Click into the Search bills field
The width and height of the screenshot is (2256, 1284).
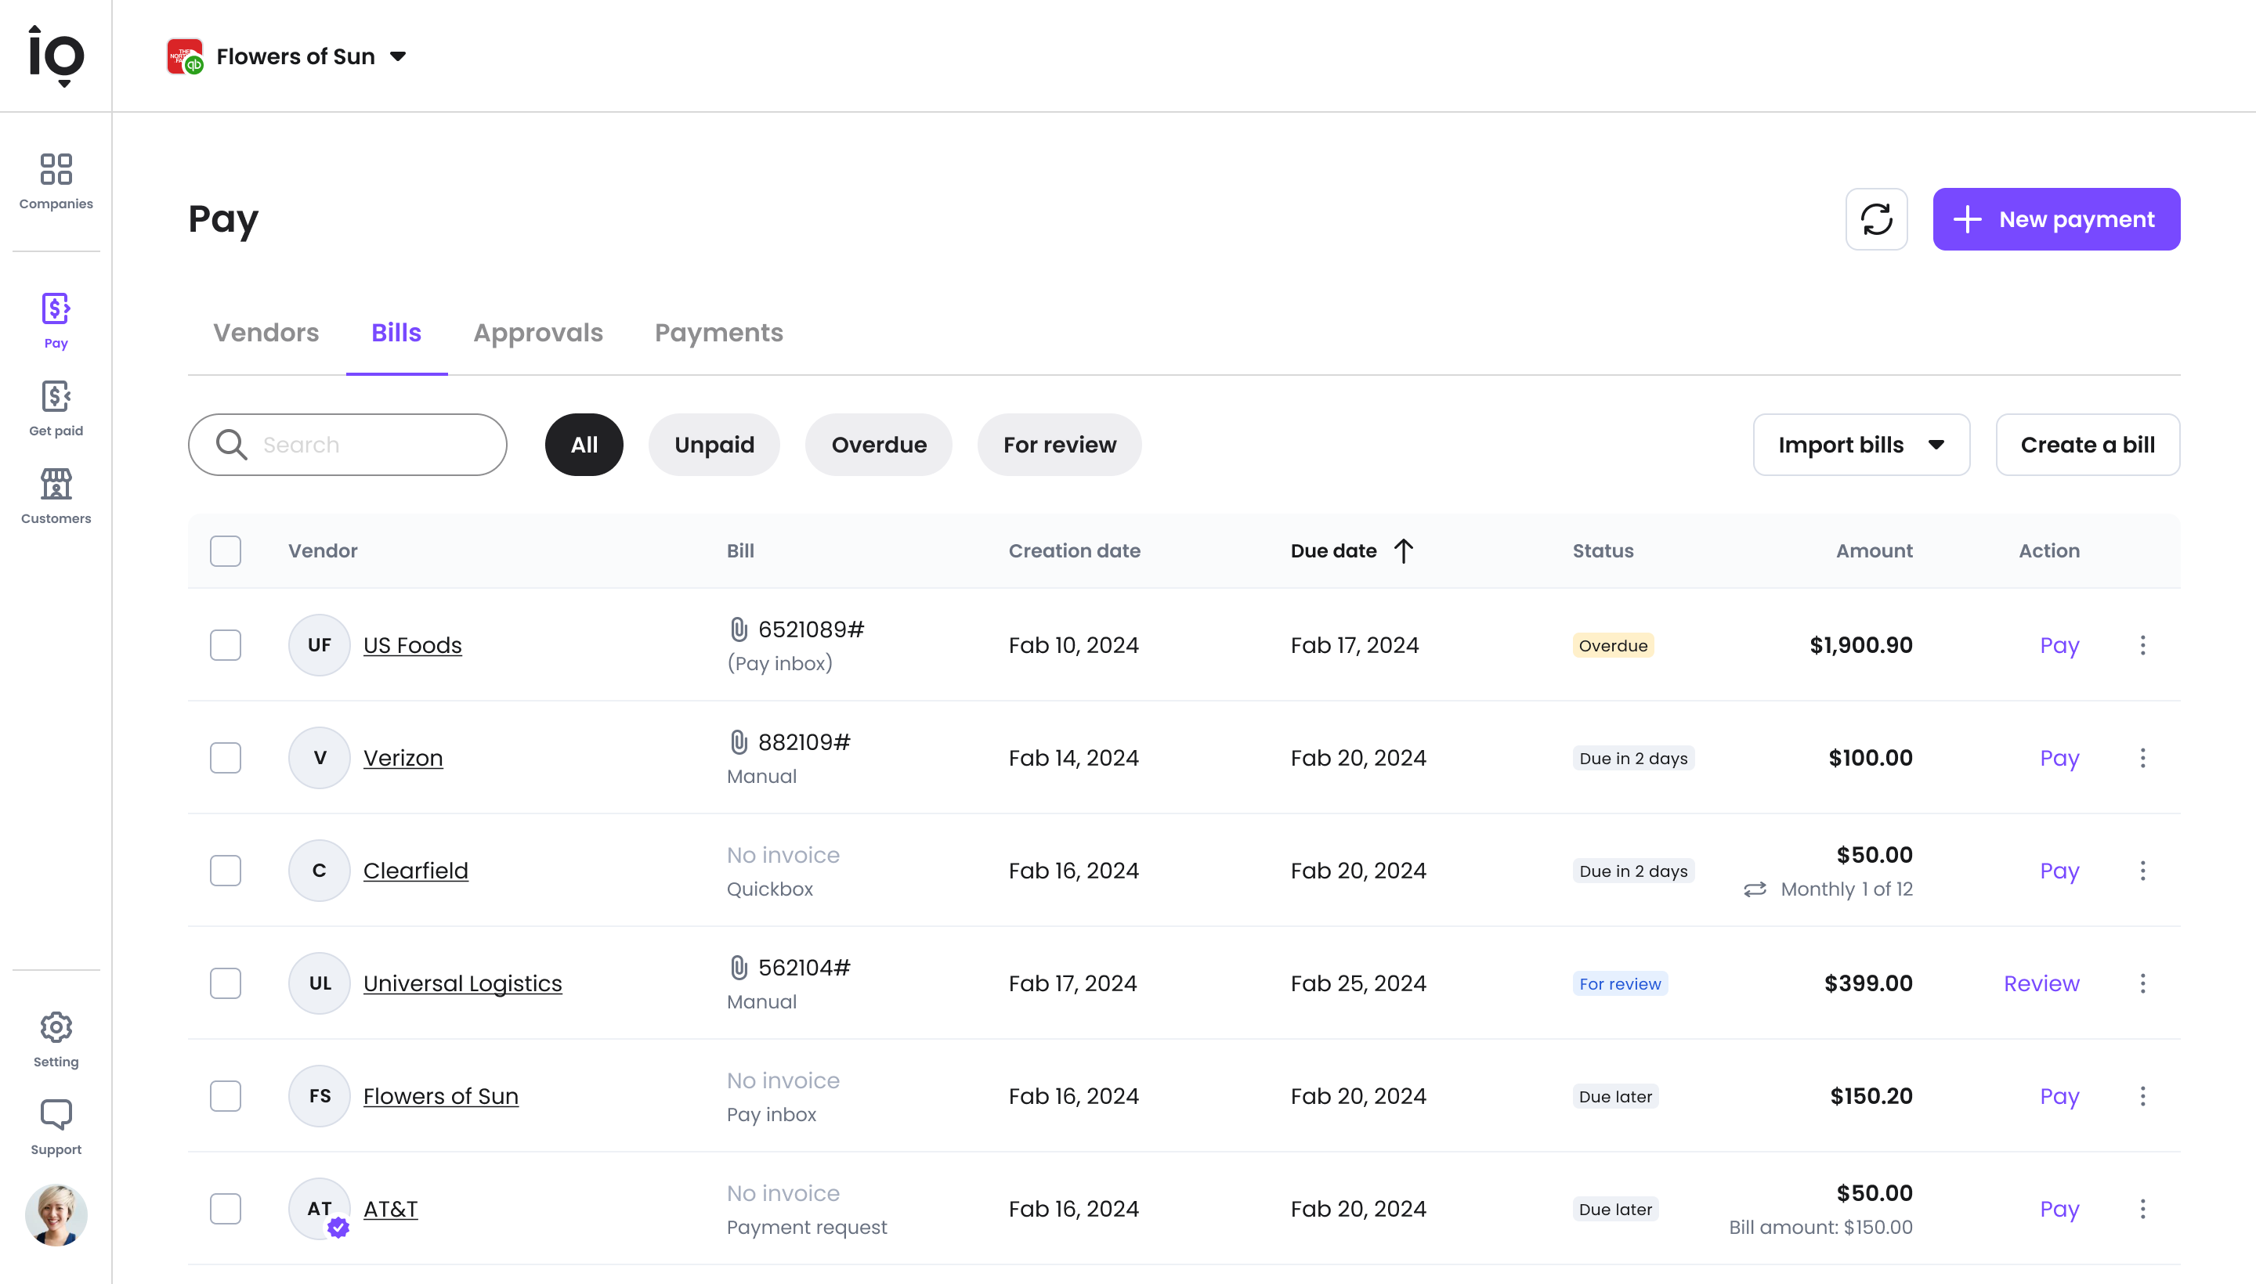pyautogui.click(x=348, y=445)
